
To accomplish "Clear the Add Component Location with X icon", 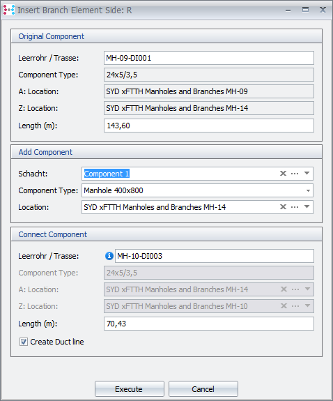I will click(283, 206).
